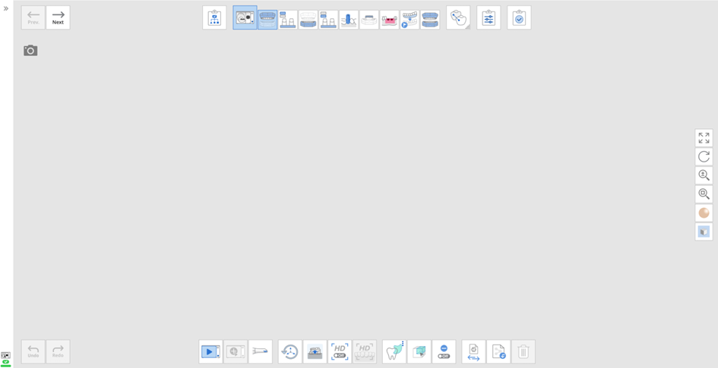Start scanning with the play button
Viewport: 718px width, 368px height.
[x=210, y=351]
